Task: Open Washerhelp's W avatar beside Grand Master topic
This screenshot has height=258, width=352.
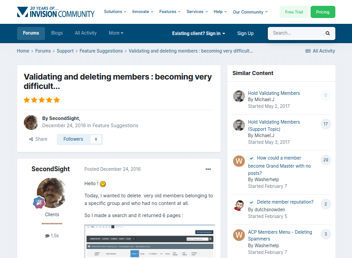Action: point(239,161)
